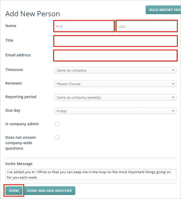Screen dimensions: 181x199
Task: Click the Timezone dropdown arrow
Action: point(173,70)
